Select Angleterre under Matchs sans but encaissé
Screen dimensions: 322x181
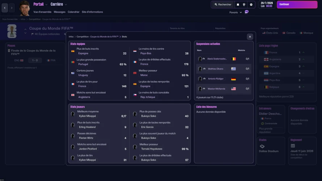click(x=84, y=97)
